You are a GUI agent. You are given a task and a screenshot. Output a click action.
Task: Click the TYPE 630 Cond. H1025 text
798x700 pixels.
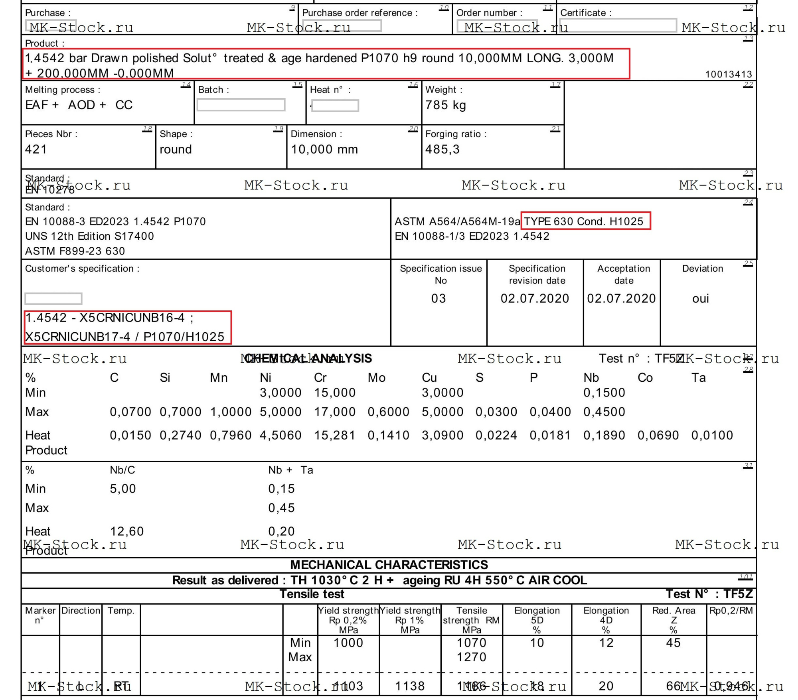[x=584, y=221]
